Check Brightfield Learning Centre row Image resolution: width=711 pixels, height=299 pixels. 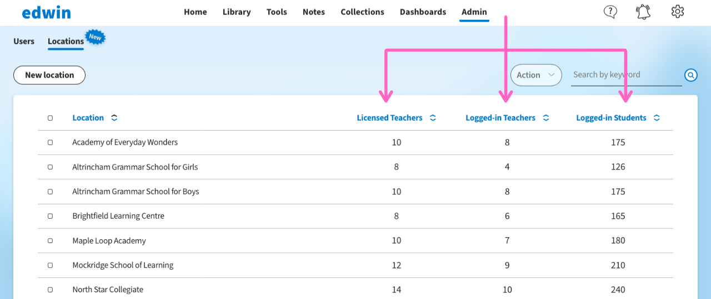(x=50, y=216)
